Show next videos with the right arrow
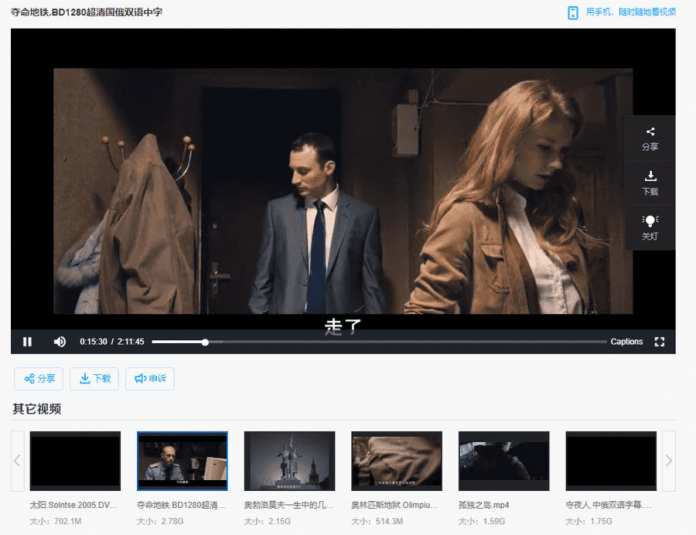 (669, 461)
